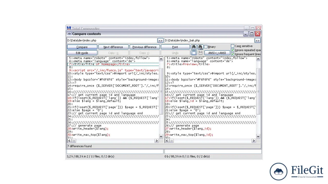Screen dimensions: 328x184
Task: Click left panel status '3,2 k / 88,3 k'
Action: (90, 156)
